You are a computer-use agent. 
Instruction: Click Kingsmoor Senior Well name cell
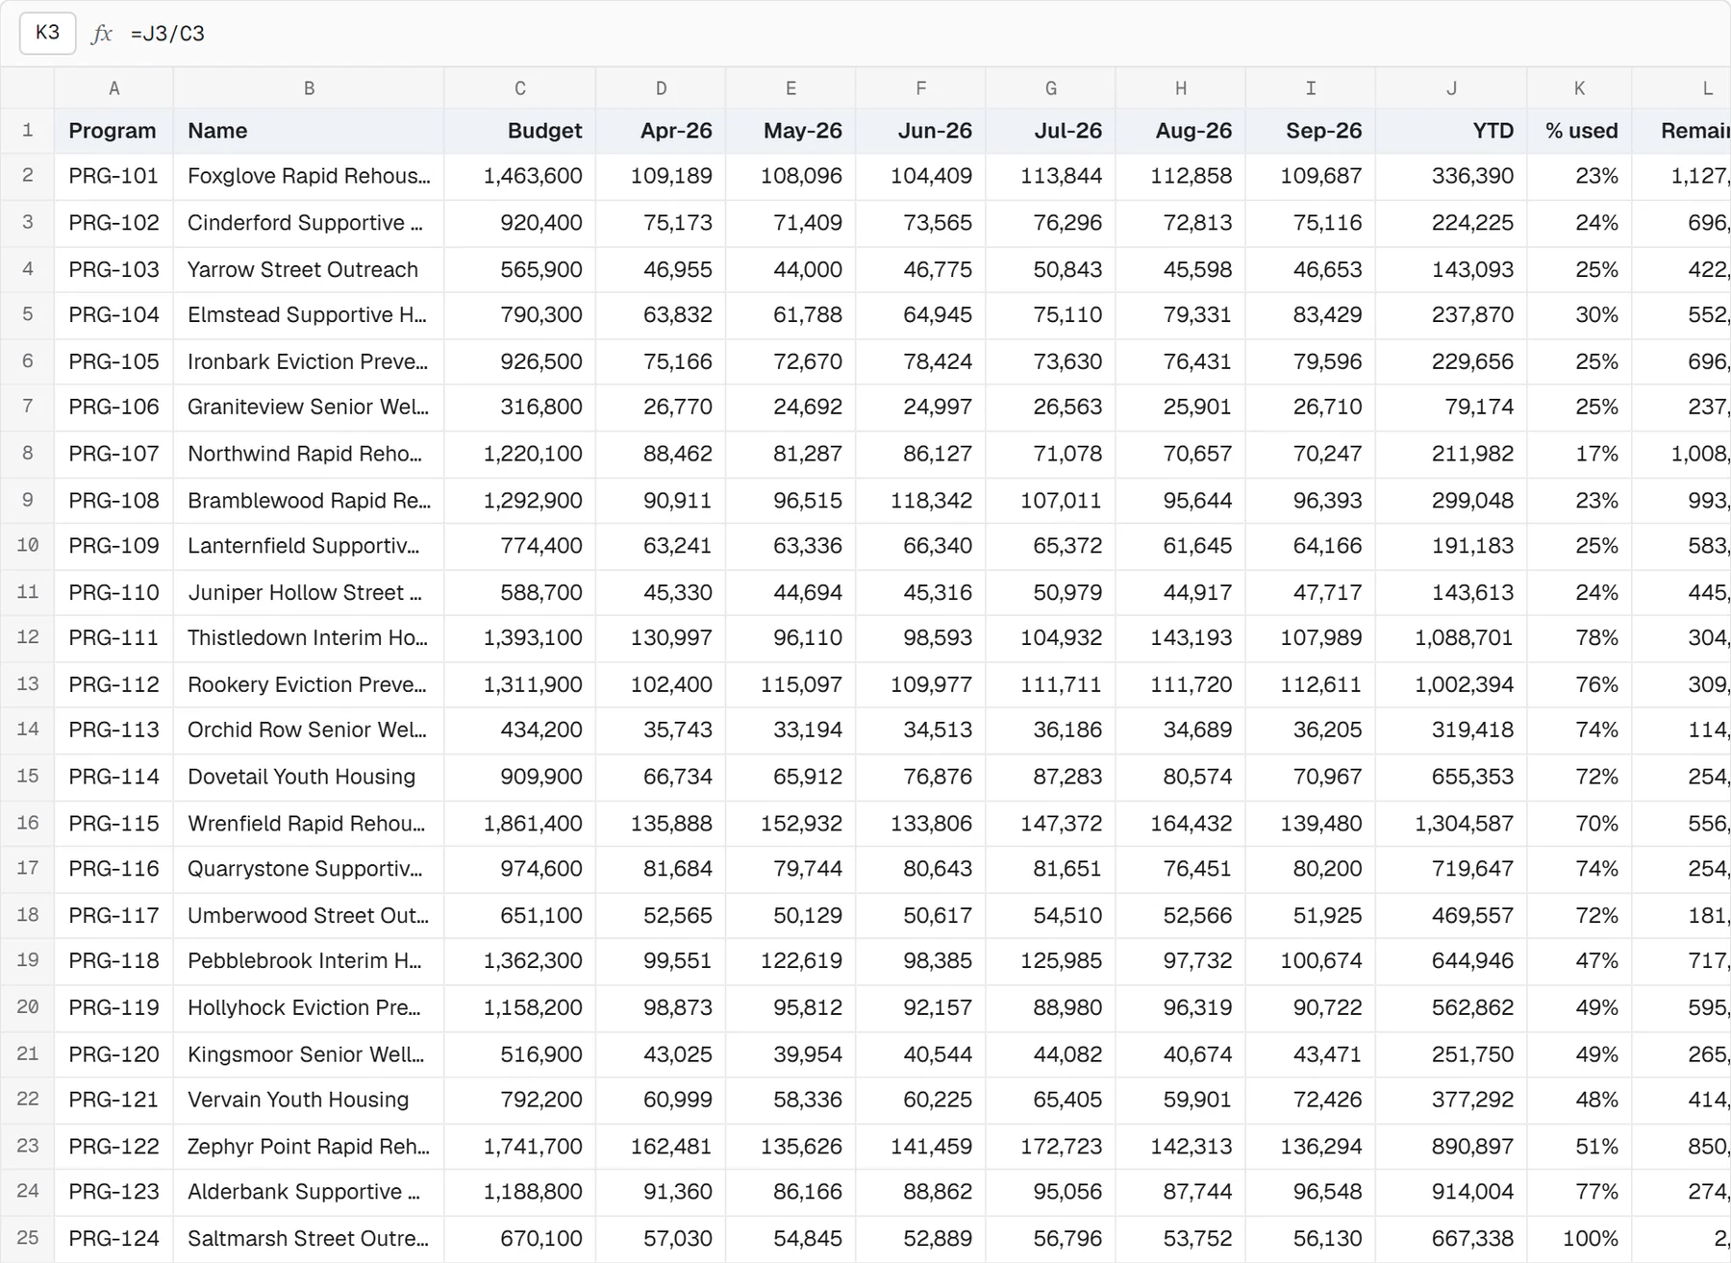(x=309, y=1054)
